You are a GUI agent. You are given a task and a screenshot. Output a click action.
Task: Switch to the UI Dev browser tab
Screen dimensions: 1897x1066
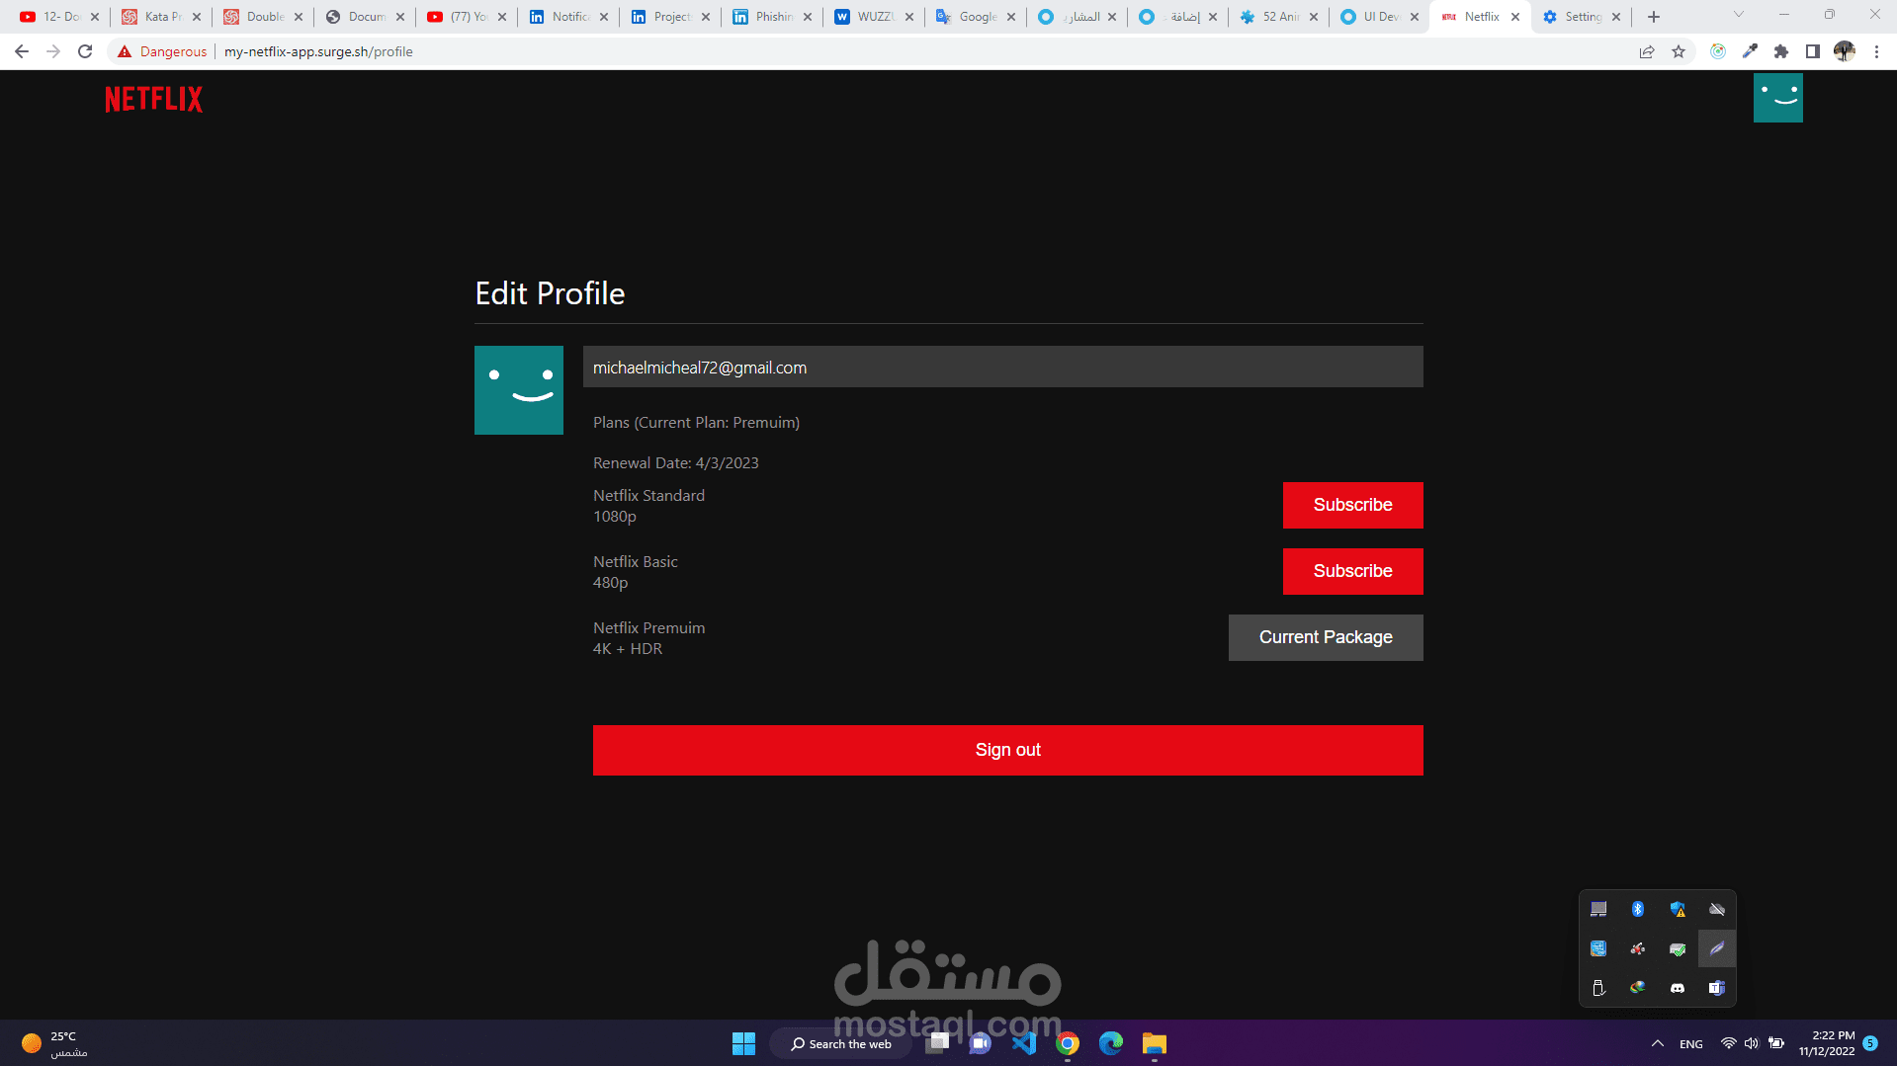(1380, 17)
